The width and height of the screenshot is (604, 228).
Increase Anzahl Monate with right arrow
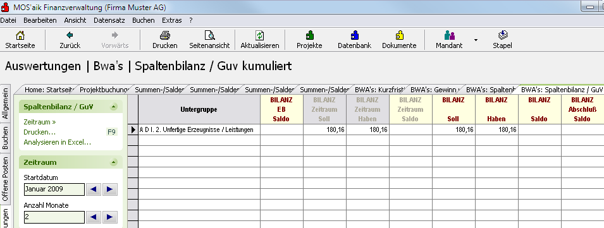pyautogui.click(x=110, y=217)
